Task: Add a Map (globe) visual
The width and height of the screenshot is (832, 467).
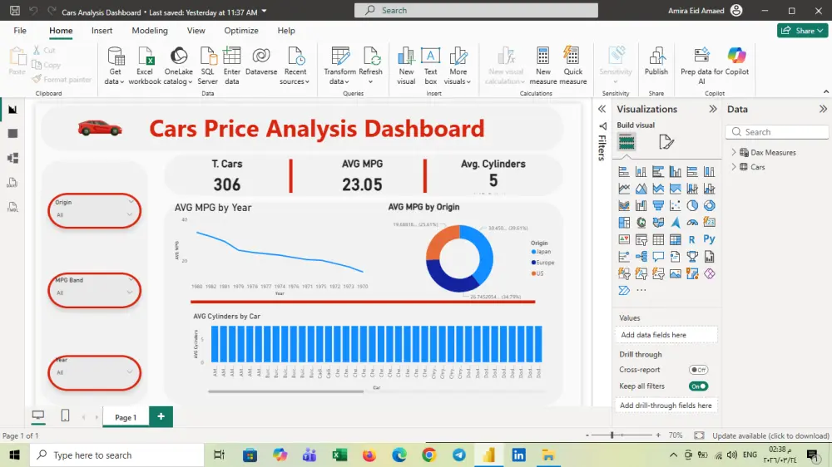Action: (x=641, y=223)
